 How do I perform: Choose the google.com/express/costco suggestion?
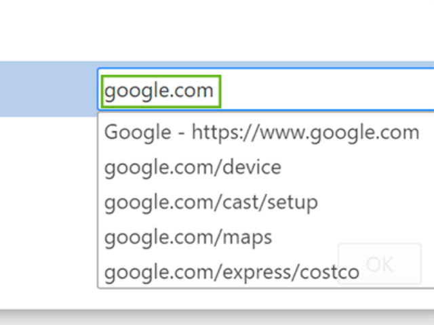point(232,272)
